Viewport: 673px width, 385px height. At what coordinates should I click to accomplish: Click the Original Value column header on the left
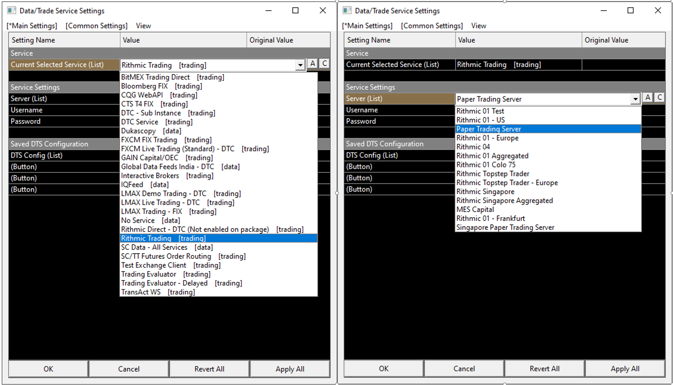point(271,40)
